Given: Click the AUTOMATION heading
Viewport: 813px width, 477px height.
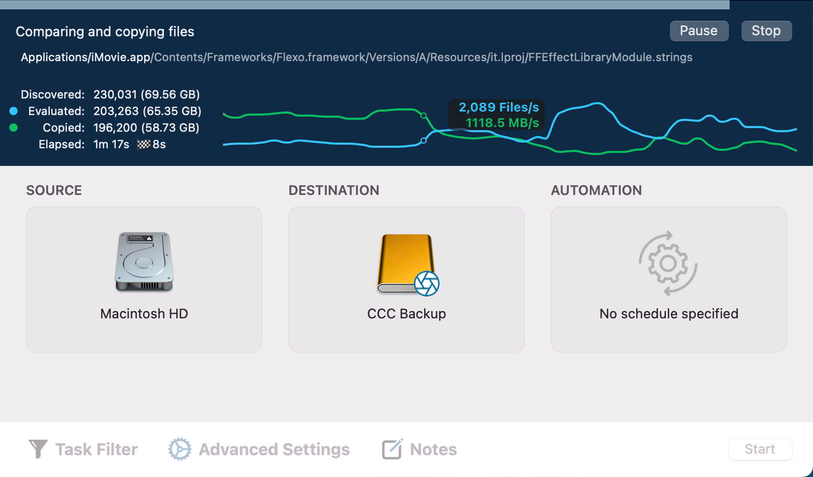Looking at the screenshot, I should point(596,190).
